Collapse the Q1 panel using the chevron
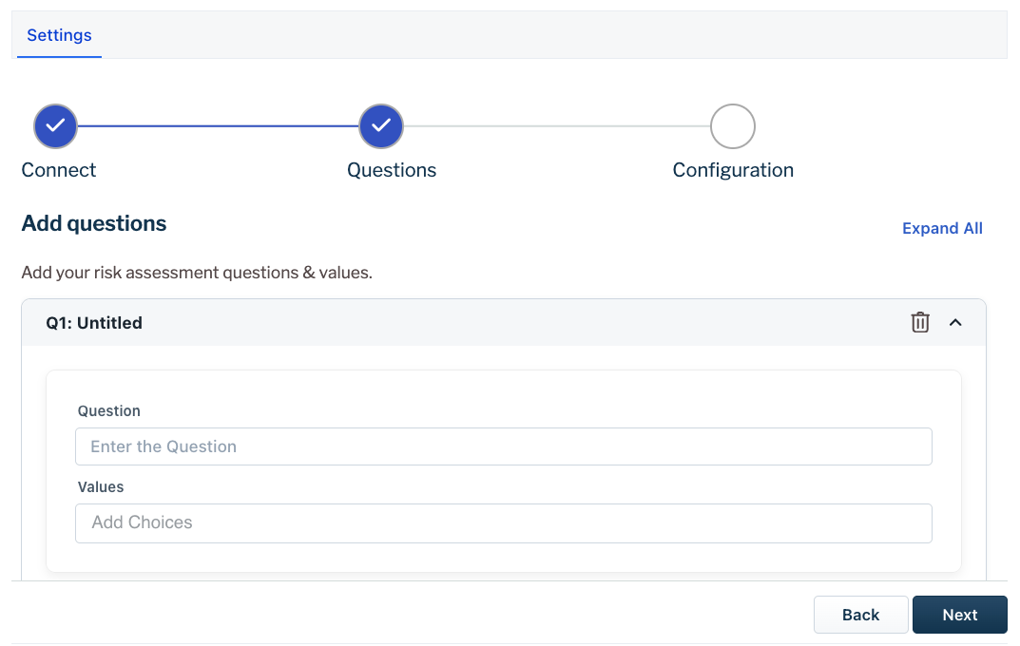Viewport: 1020px width, 646px height. tap(956, 323)
